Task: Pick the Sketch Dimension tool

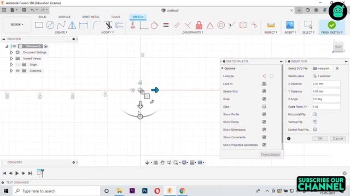Action: coord(83,25)
